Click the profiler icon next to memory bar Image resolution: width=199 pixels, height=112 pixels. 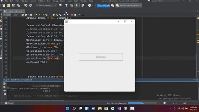(113, 6)
